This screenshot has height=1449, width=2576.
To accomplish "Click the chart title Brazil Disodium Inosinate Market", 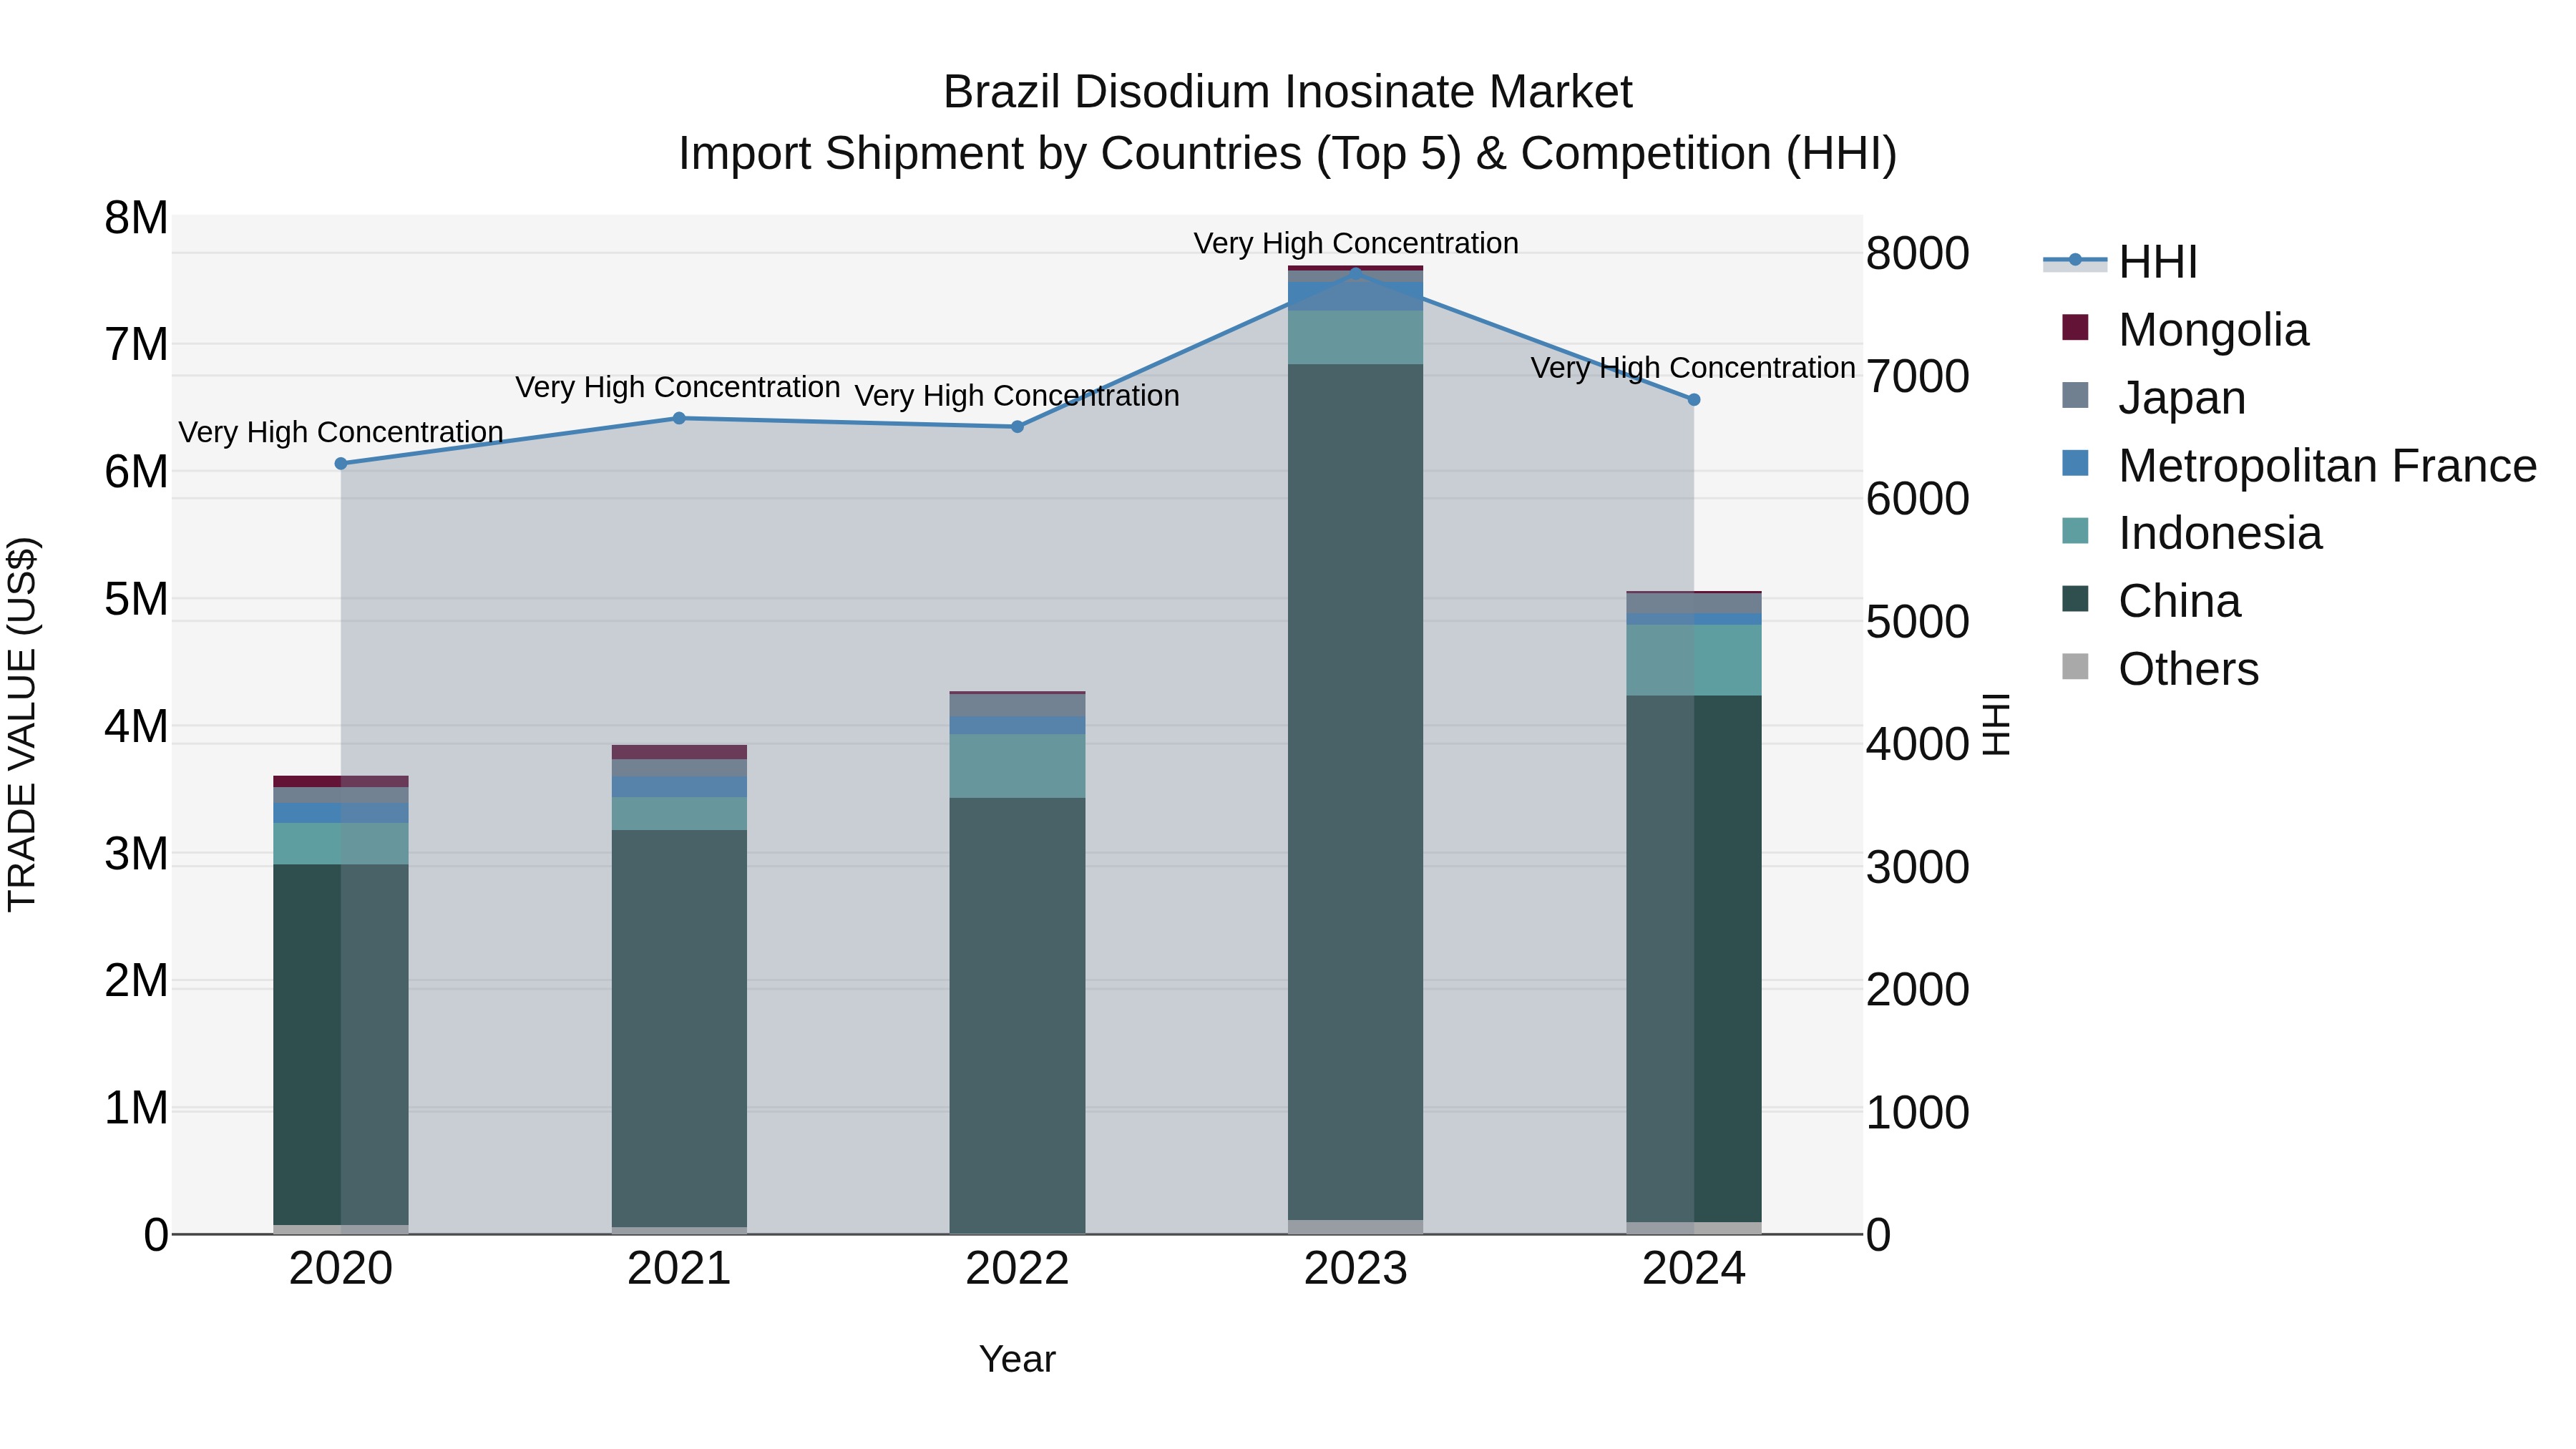I will [x=1288, y=93].
